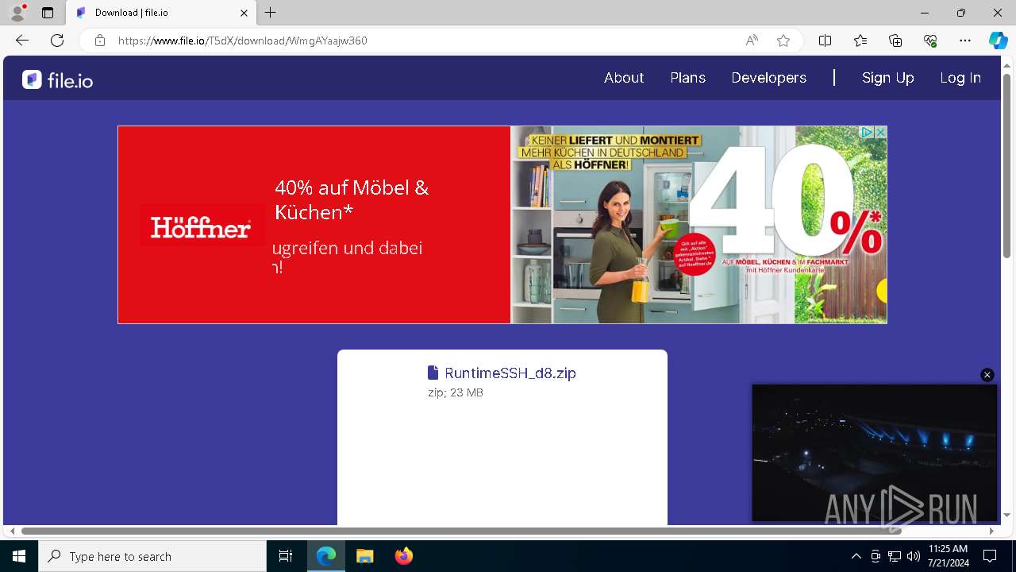View site information lock icon

[100, 41]
